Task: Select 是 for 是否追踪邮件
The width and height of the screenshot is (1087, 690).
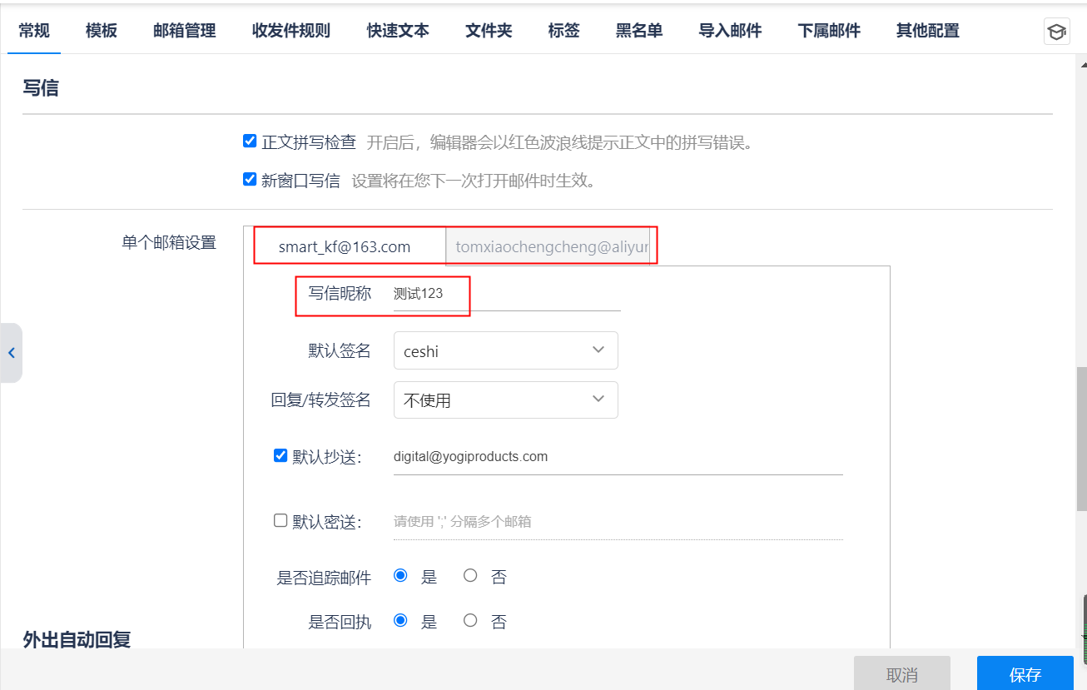Action: [400, 575]
